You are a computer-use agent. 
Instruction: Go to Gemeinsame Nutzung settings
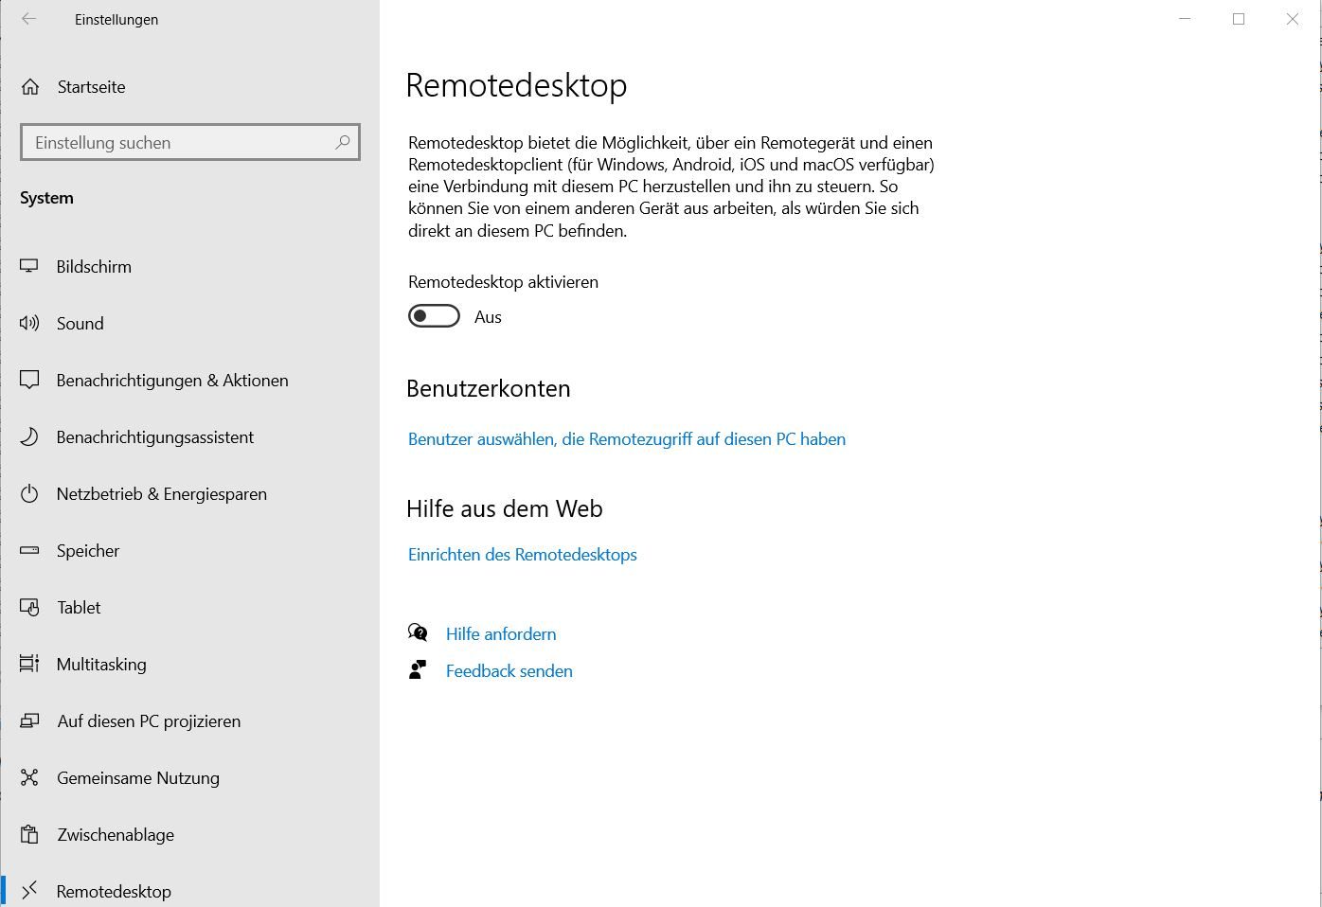point(137,778)
